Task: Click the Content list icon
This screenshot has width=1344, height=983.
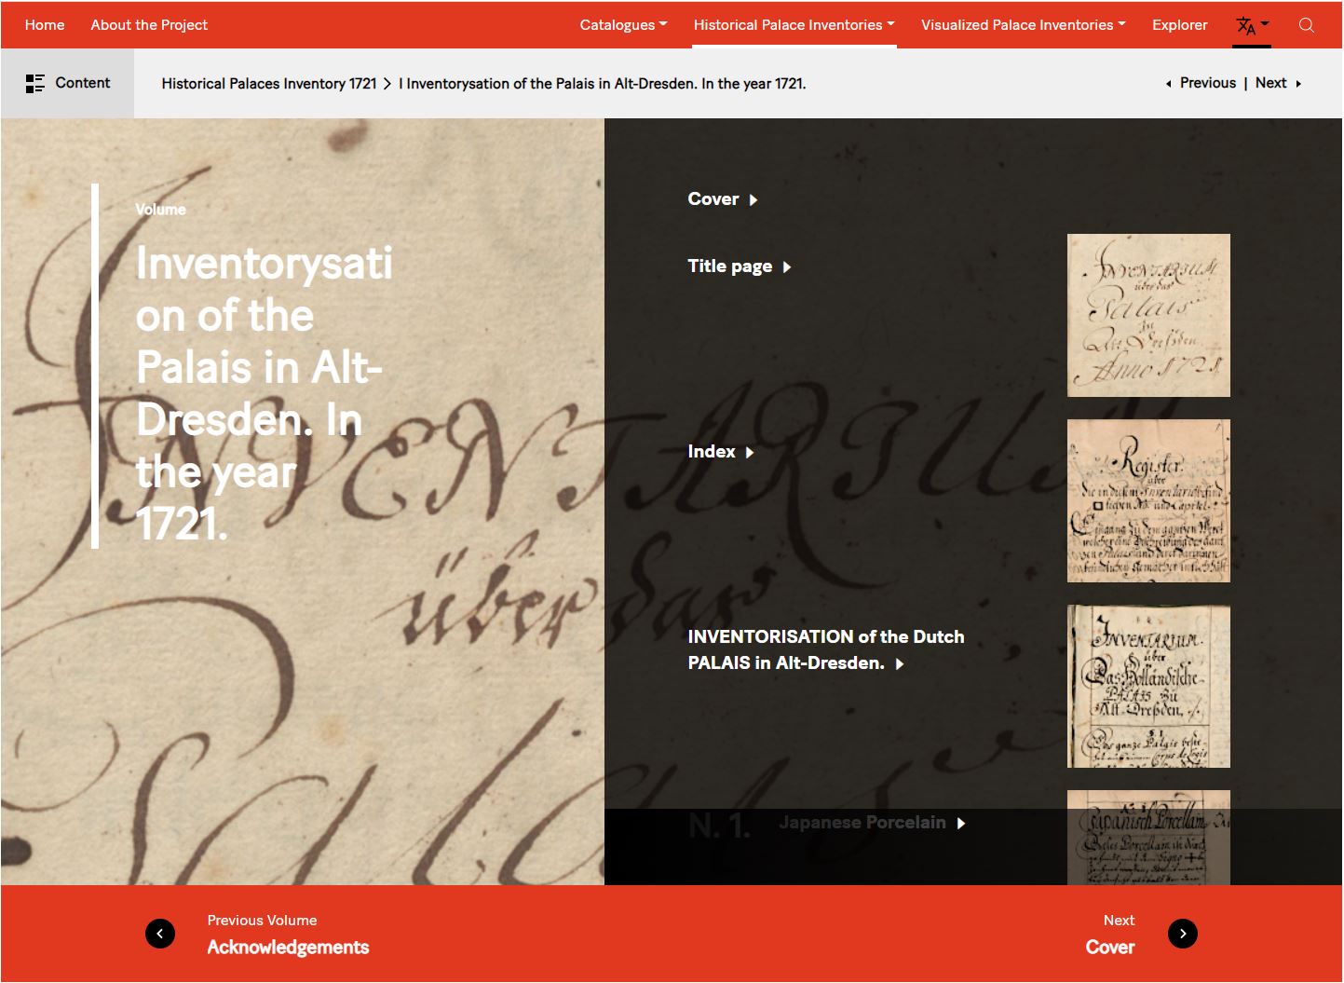Action: point(35,84)
